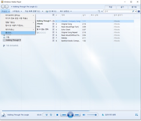Click the Windows Media Player title icon
The width and height of the screenshot is (141, 121).
pyautogui.click(x=2, y=2)
